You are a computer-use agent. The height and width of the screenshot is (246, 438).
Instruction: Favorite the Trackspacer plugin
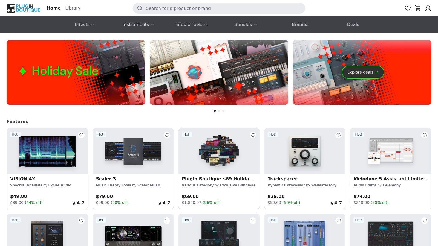tap(339, 135)
